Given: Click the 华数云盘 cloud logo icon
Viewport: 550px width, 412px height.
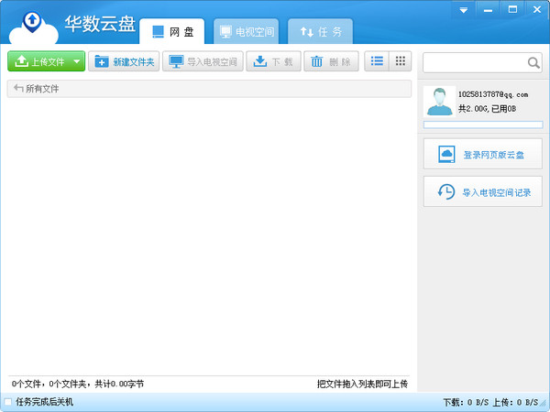Looking at the screenshot, I should tap(33, 26).
